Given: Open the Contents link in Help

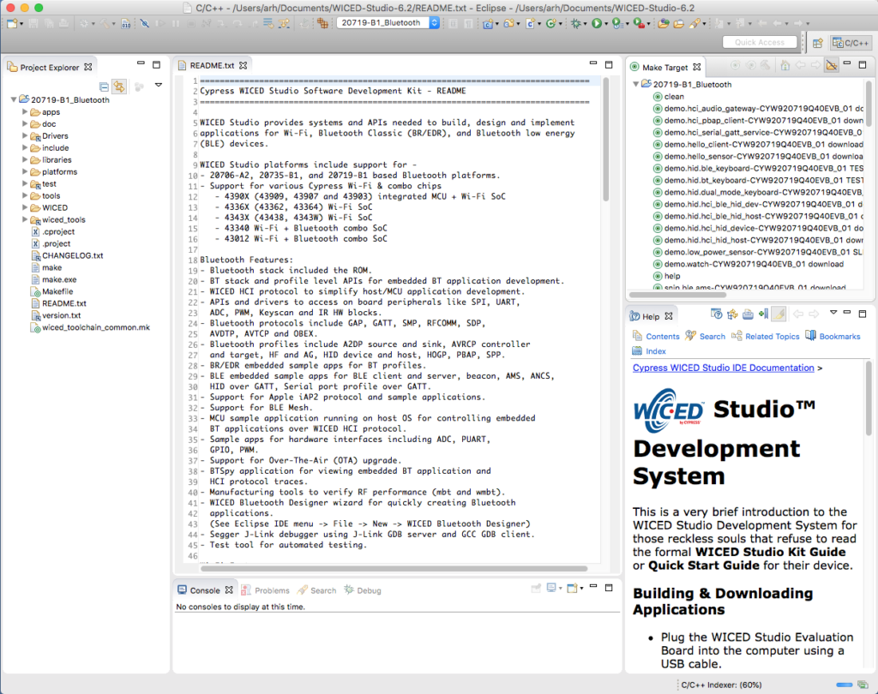Looking at the screenshot, I should pos(663,337).
